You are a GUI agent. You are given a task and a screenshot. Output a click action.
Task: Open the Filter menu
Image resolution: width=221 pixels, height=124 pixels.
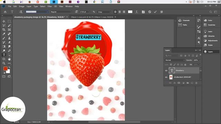coord(50,7)
